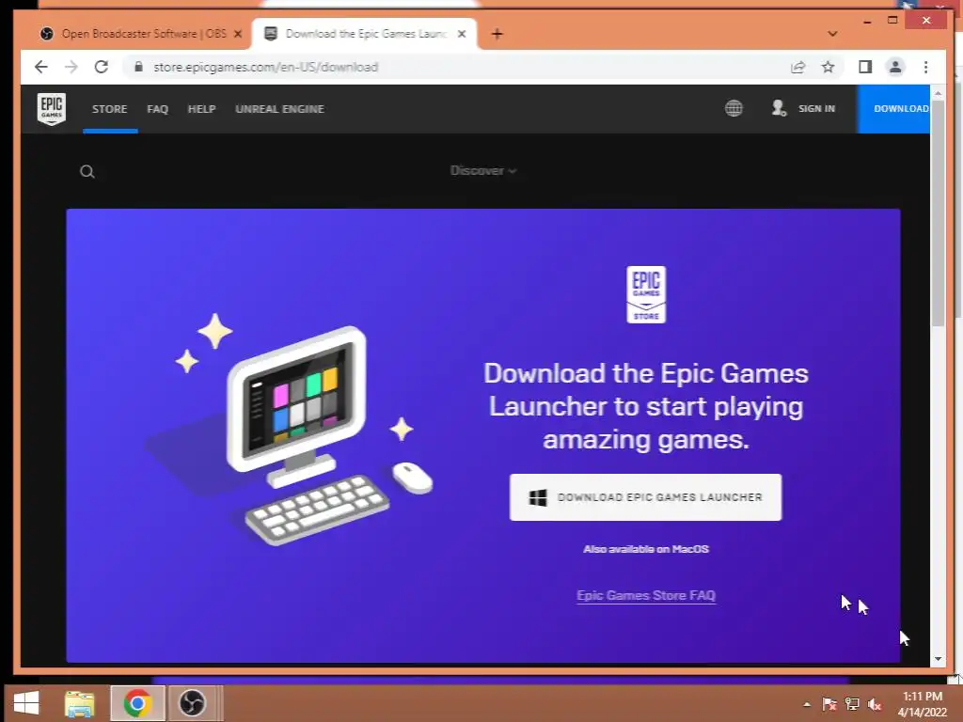Open the Windows Start button

tap(25, 703)
